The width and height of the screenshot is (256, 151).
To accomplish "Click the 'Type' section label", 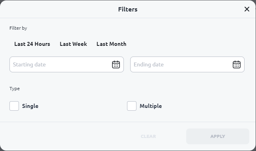I will [15, 89].
